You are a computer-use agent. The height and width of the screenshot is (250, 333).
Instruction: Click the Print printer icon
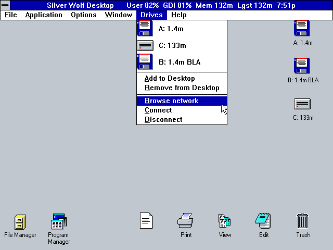tap(186, 221)
